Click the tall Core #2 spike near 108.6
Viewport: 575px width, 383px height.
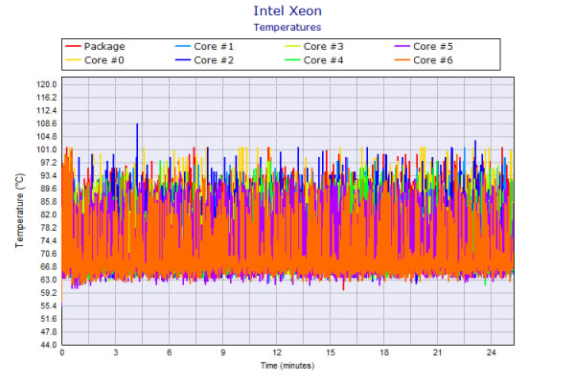point(137,143)
